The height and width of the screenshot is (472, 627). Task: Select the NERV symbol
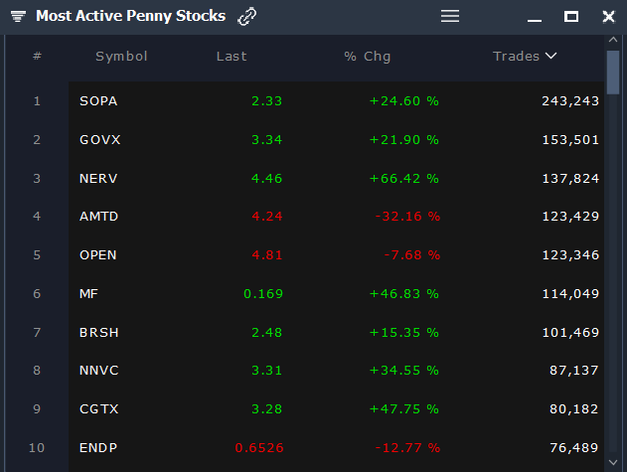click(98, 179)
